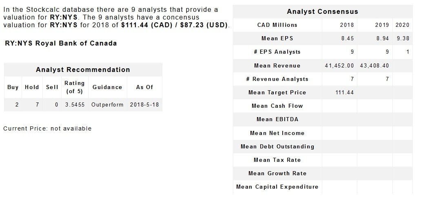423x198 pixels.
Task: Click the RY:NYS Royal Bank of Canada heading
Action: [61, 43]
